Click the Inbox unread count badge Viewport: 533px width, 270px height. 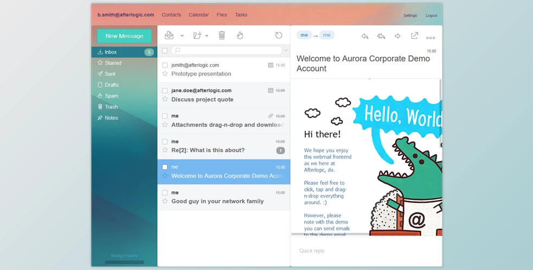(149, 52)
